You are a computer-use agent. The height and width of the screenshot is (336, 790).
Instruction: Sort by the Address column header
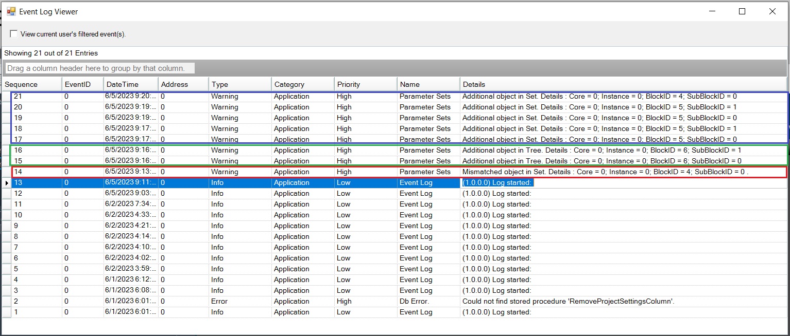click(183, 84)
